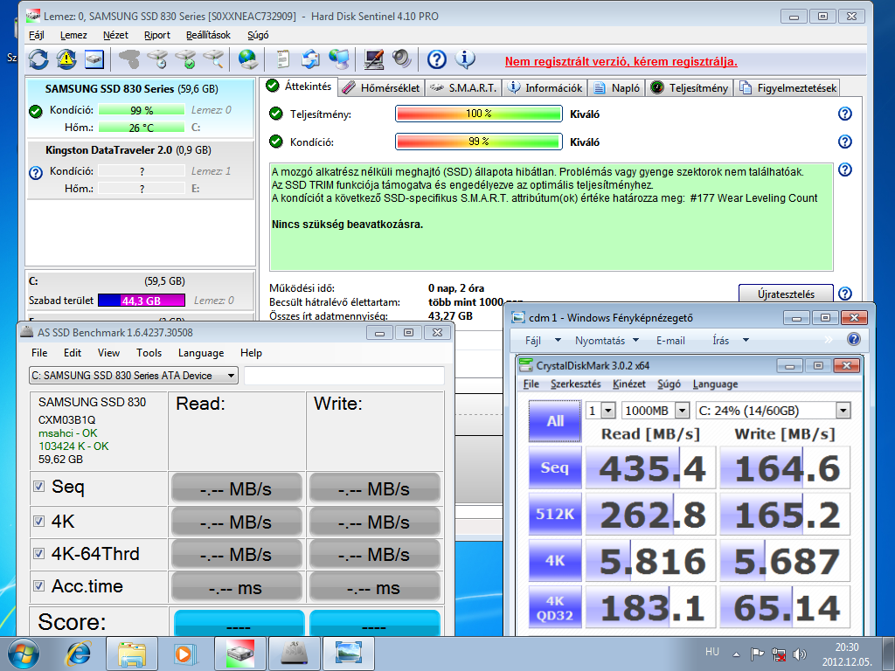The width and height of the screenshot is (895, 671).
Task: Click the blue refresh arrows toolbar icon
Action: pos(38,59)
